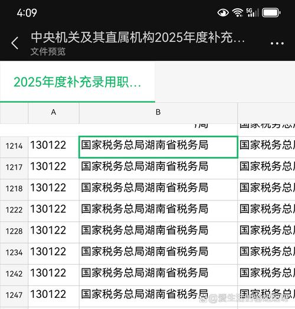Viewport: 295px width, 309px height.
Task: Click column B cell in row 1222
Action: tap(158, 211)
